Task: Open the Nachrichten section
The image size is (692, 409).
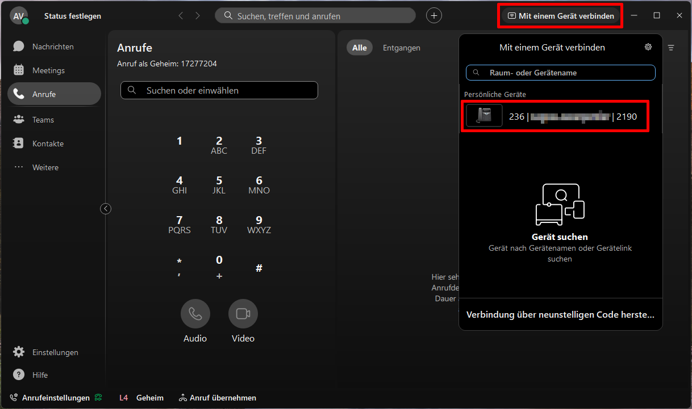Action: point(53,47)
